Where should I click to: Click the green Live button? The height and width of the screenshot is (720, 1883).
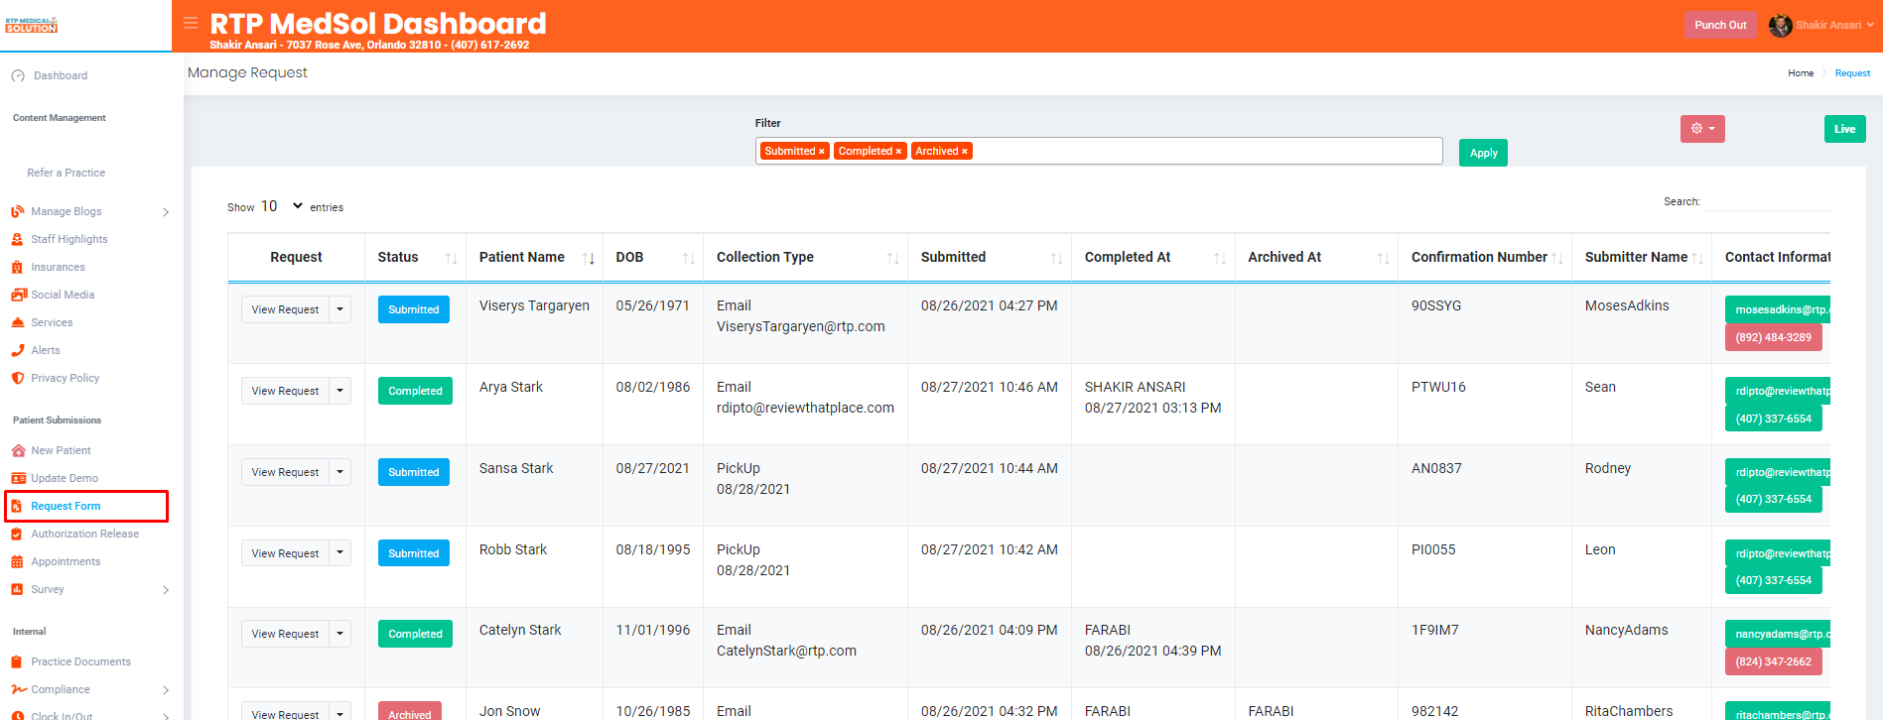(1844, 129)
